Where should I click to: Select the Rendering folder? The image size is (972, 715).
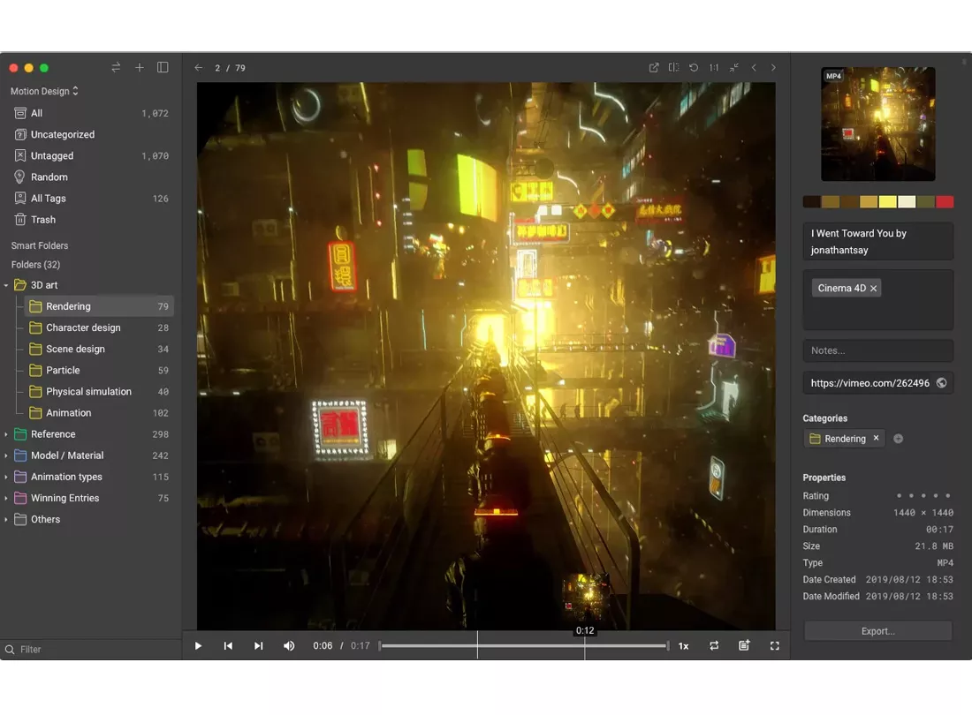[99, 306]
